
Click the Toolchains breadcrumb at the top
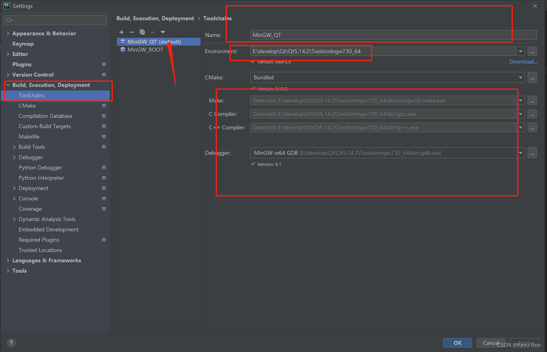click(x=217, y=18)
